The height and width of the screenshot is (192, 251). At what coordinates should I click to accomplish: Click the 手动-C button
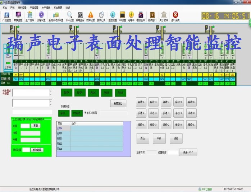point(166,113)
